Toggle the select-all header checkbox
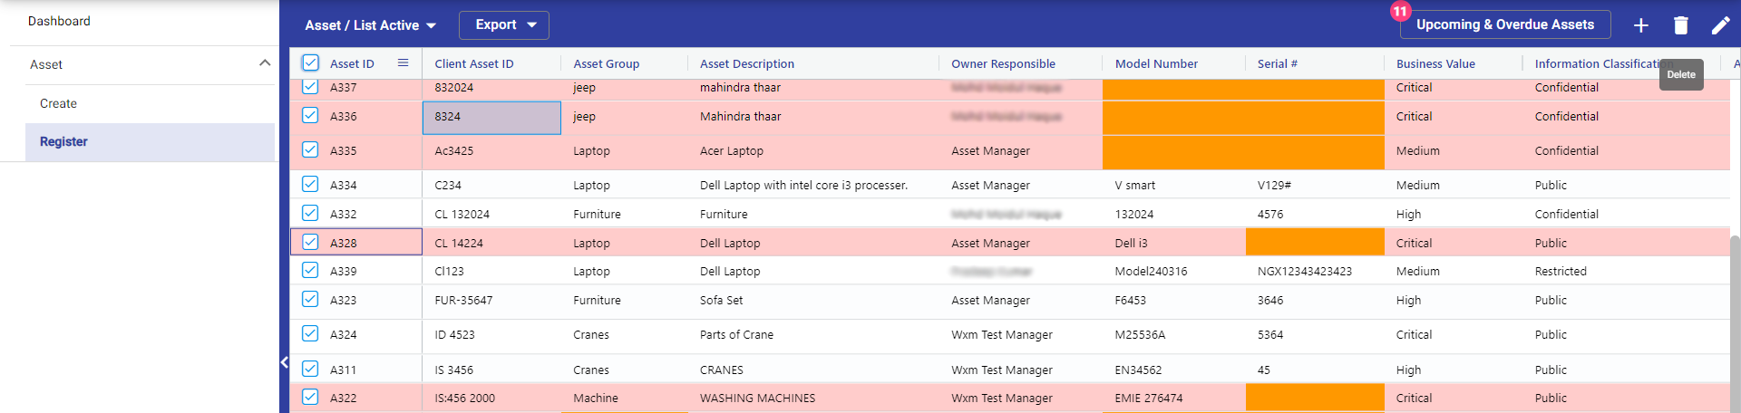Screen dimensions: 1741x413 [310, 63]
